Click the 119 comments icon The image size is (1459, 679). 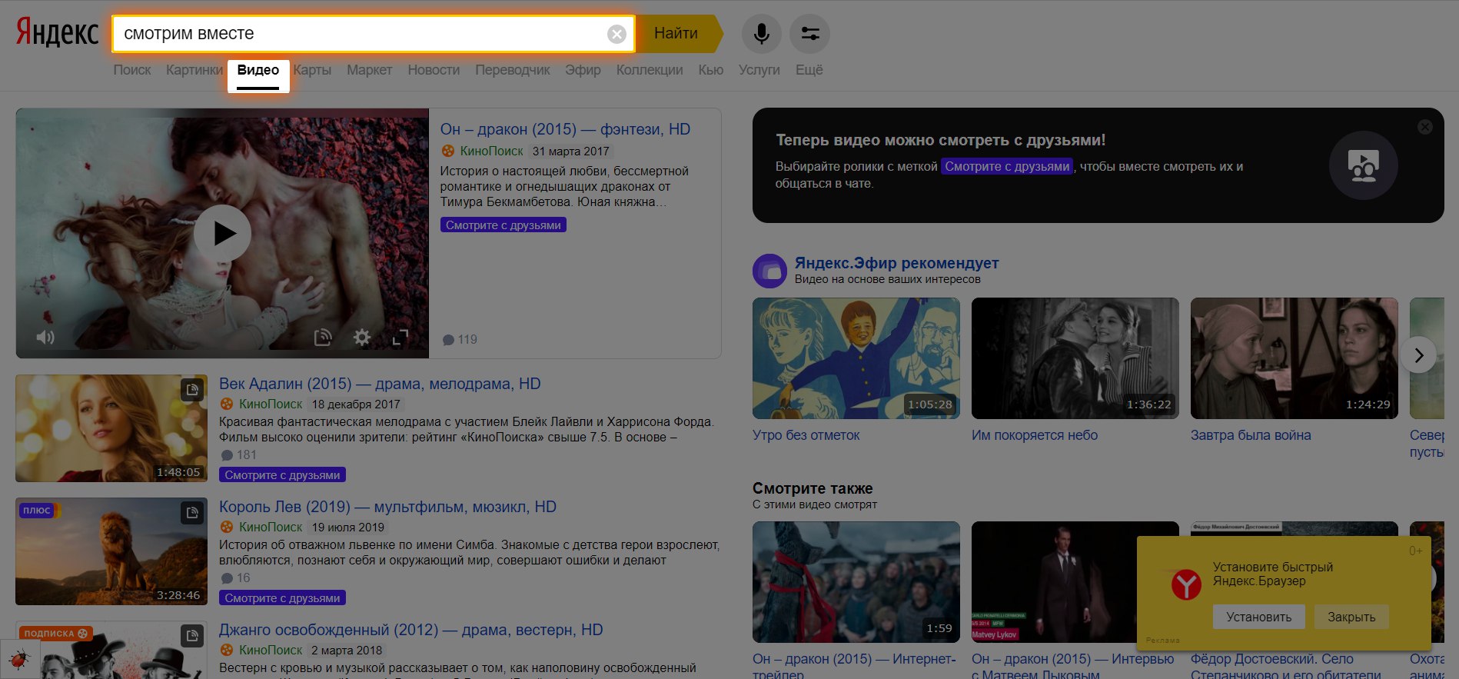449,340
